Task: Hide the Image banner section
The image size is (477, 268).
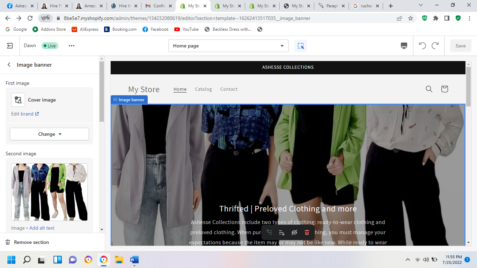Action: tap(294, 232)
